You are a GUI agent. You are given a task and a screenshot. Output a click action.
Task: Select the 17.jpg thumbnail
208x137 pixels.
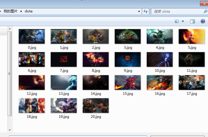pos(192,82)
